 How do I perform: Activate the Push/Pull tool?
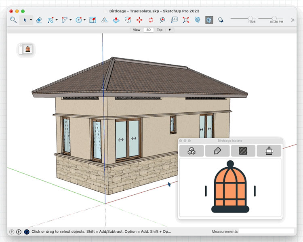[x=116, y=19]
